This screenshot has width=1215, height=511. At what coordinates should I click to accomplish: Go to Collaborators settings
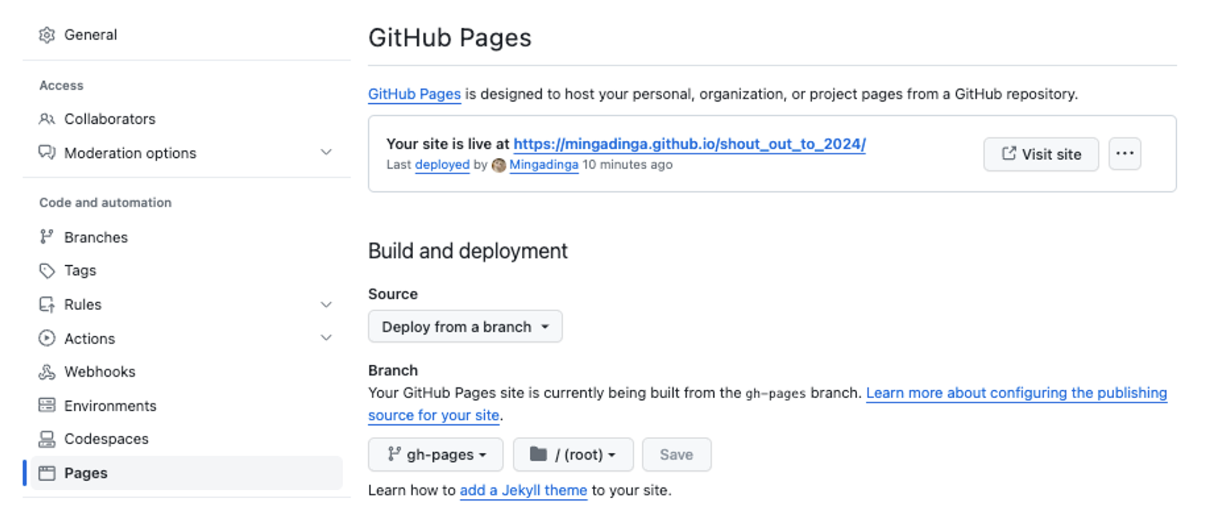coord(110,119)
